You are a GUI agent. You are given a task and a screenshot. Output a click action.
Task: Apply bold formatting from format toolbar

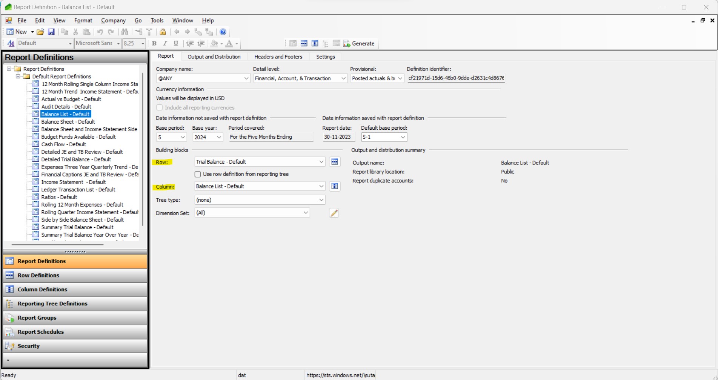[x=154, y=43]
